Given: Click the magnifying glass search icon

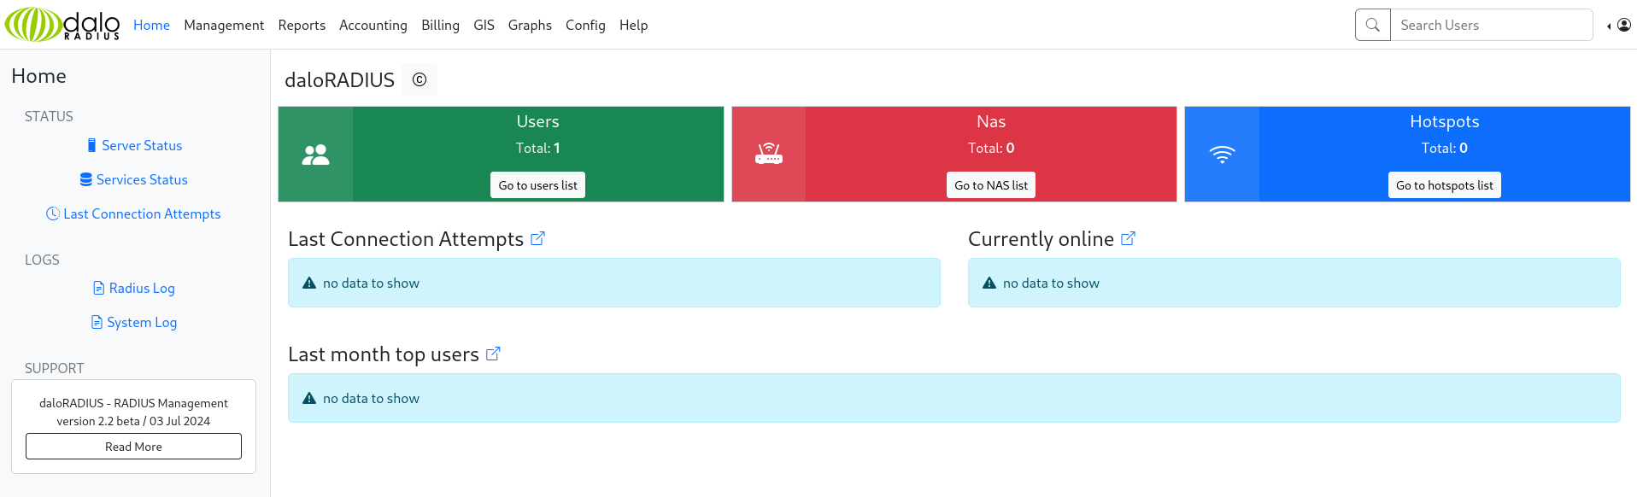Looking at the screenshot, I should point(1373,25).
